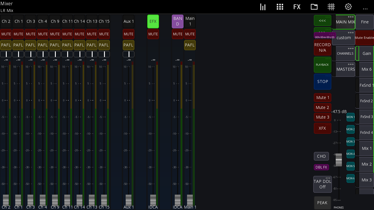Screen dimensions: 374x210
Task: Click the PEAK button
Action: pyautogui.click(x=323, y=203)
